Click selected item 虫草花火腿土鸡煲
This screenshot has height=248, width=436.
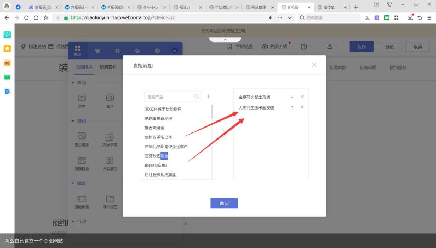coord(254,97)
